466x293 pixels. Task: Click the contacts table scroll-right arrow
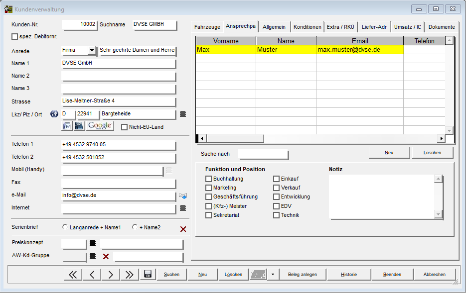pyautogui.click(x=442, y=138)
